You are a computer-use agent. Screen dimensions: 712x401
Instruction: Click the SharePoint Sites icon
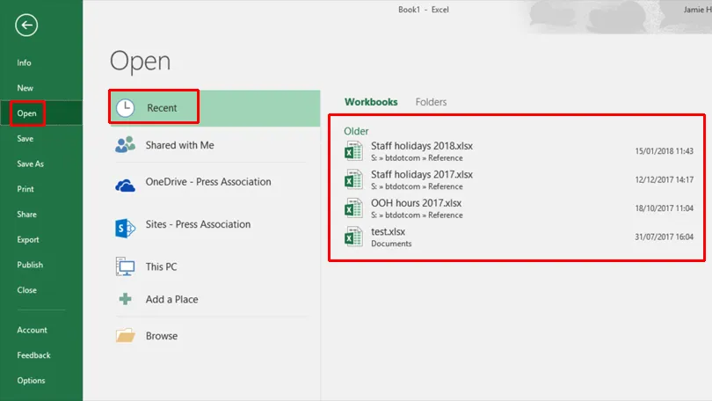pyautogui.click(x=126, y=225)
